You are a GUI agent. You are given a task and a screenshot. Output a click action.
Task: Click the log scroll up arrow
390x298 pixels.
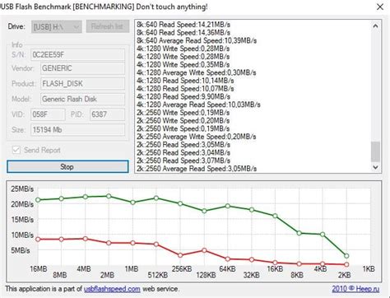click(x=375, y=26)
